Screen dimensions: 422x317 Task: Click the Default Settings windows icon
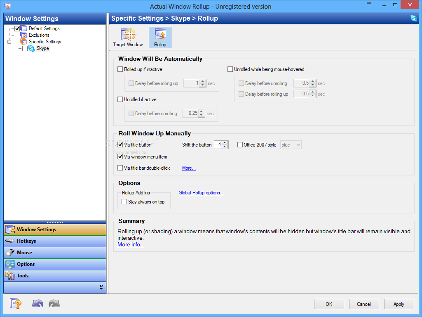pos(23,28)
